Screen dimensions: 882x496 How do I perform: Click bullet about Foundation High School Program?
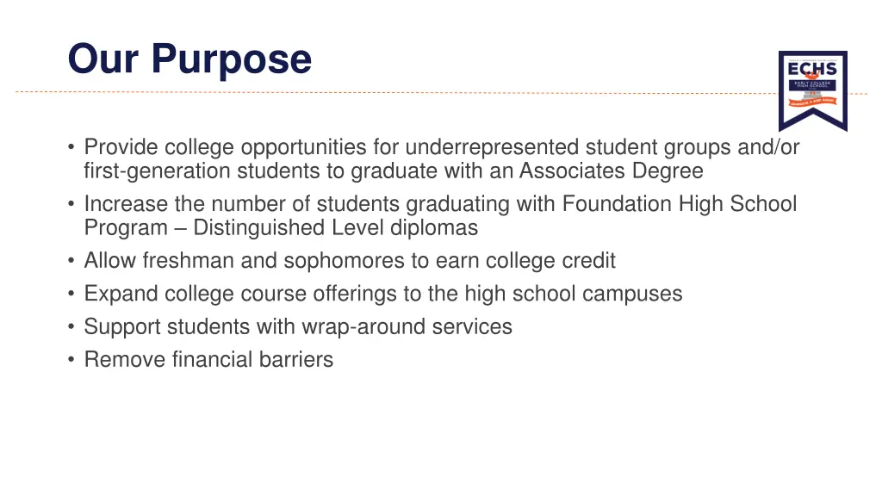[x=440, y=215]
